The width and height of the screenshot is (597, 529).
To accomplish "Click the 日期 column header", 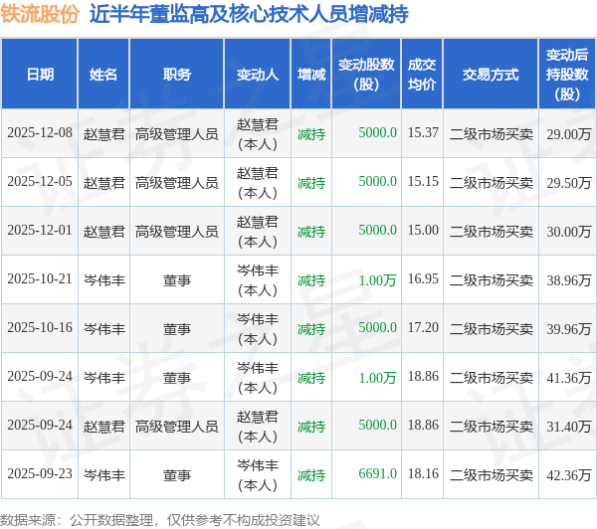I will pos(40,75).
